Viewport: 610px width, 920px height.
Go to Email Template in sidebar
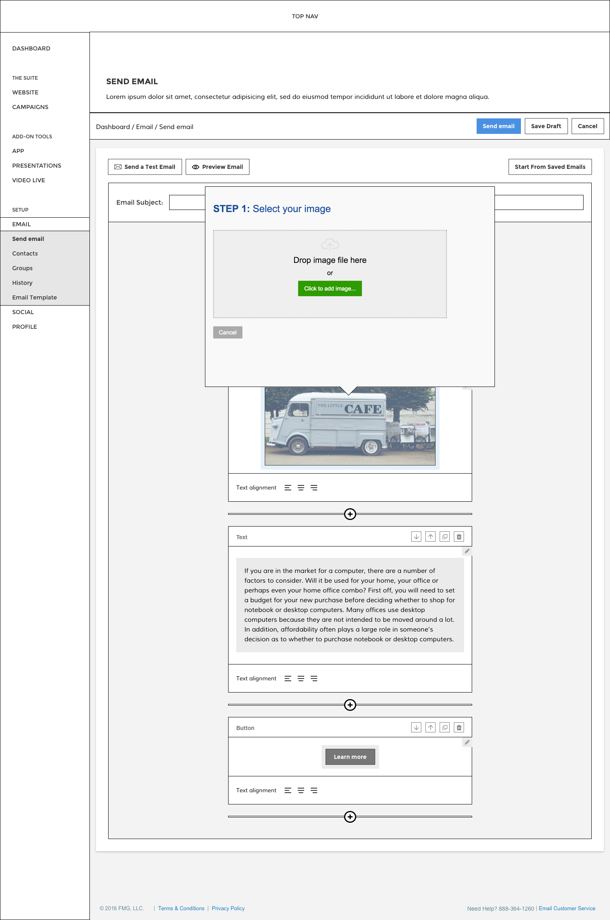pos(35,297)
